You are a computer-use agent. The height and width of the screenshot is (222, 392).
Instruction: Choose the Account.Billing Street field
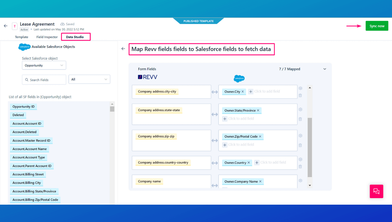(x=28, y=174)
